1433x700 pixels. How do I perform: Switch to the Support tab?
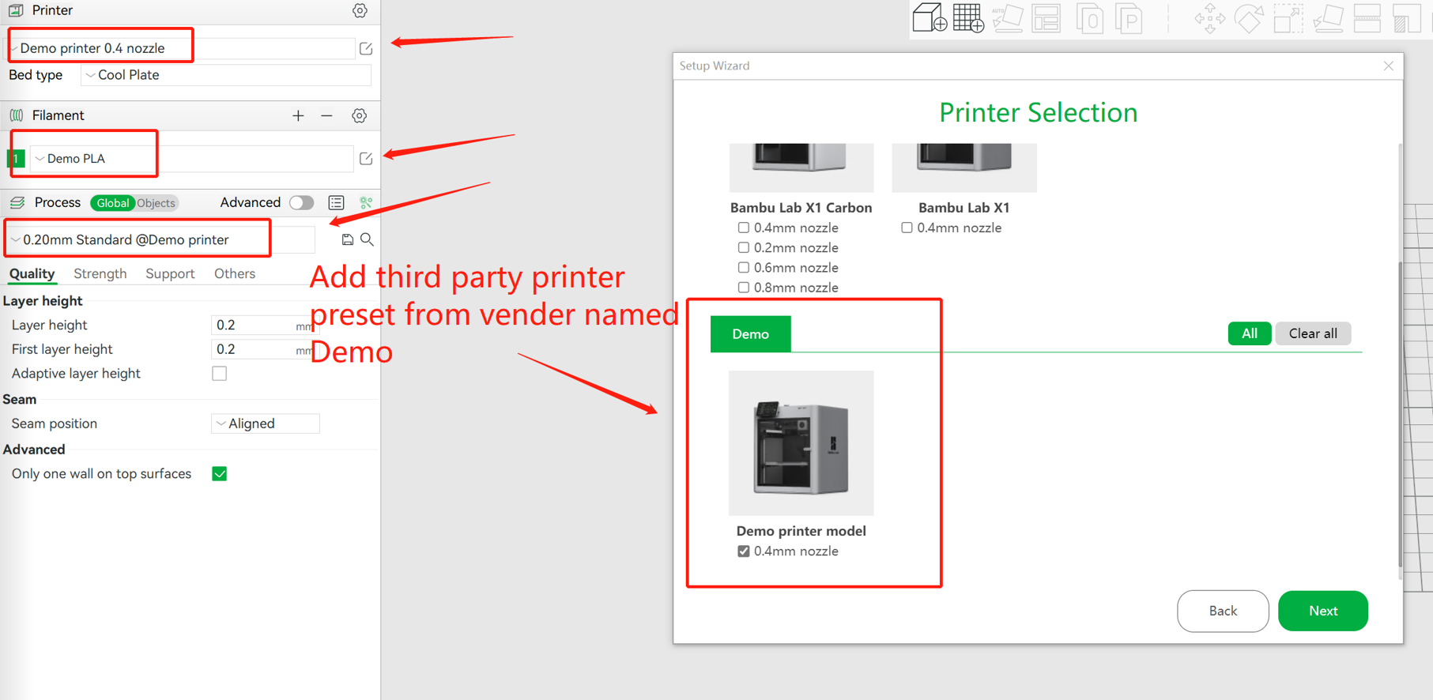pyautogui.click(x=170, y=274)
